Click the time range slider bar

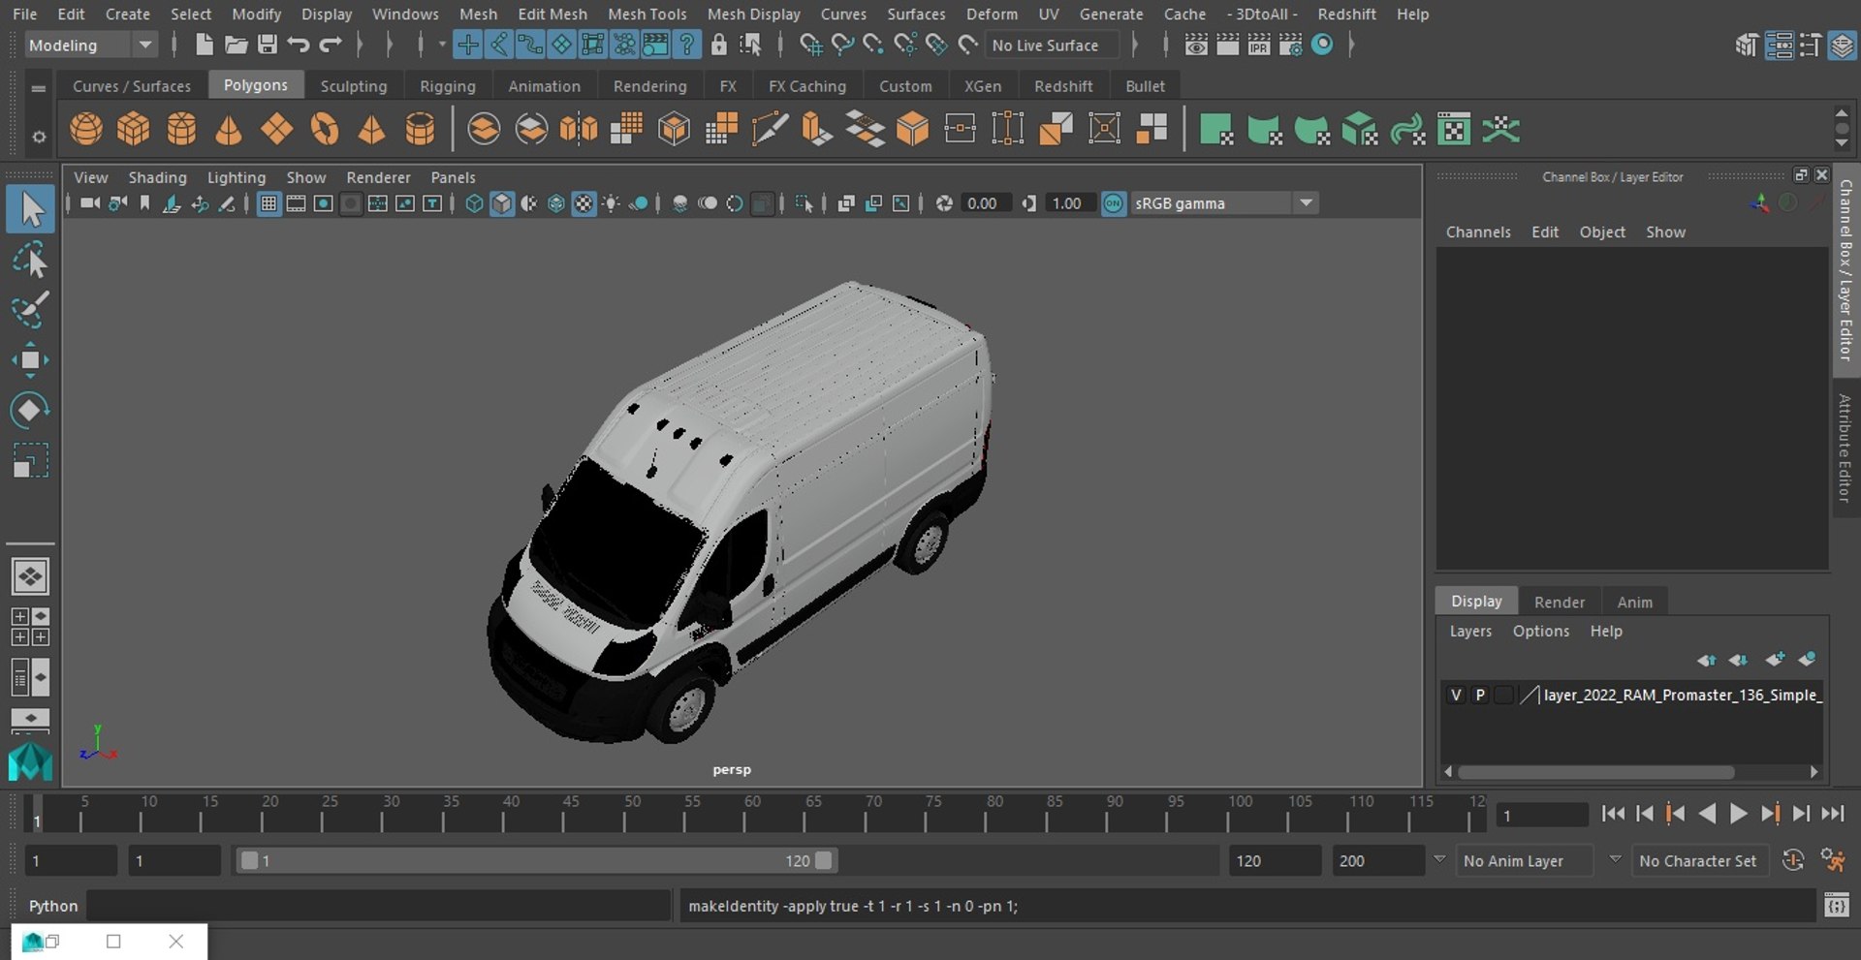tap(537, 860)
